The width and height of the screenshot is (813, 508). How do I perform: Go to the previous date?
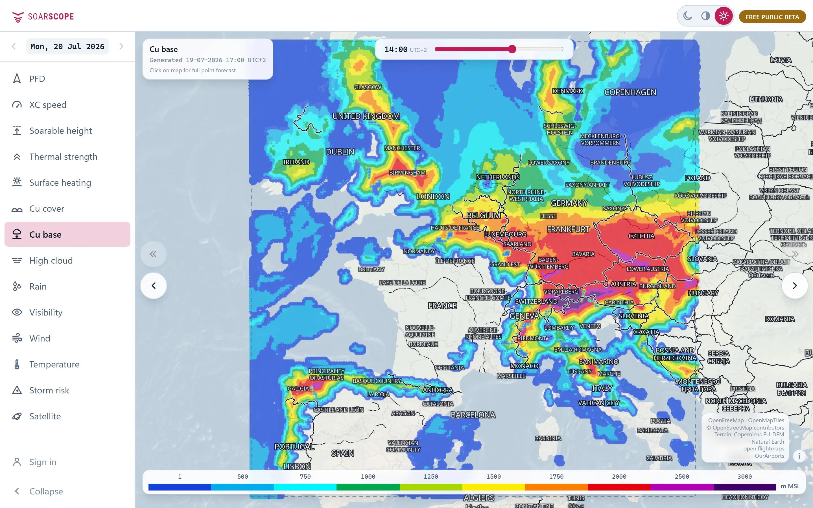(x=14, y=46)
